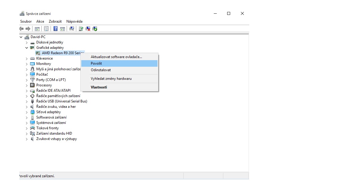343x193 pixels.
Task: Toggle the console tree pane icon
Action: (x=37, y=29)
